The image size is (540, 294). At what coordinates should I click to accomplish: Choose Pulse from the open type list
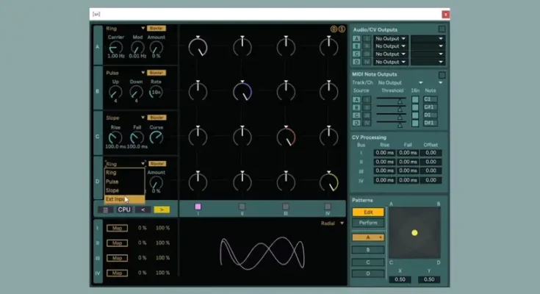[112, 182]
